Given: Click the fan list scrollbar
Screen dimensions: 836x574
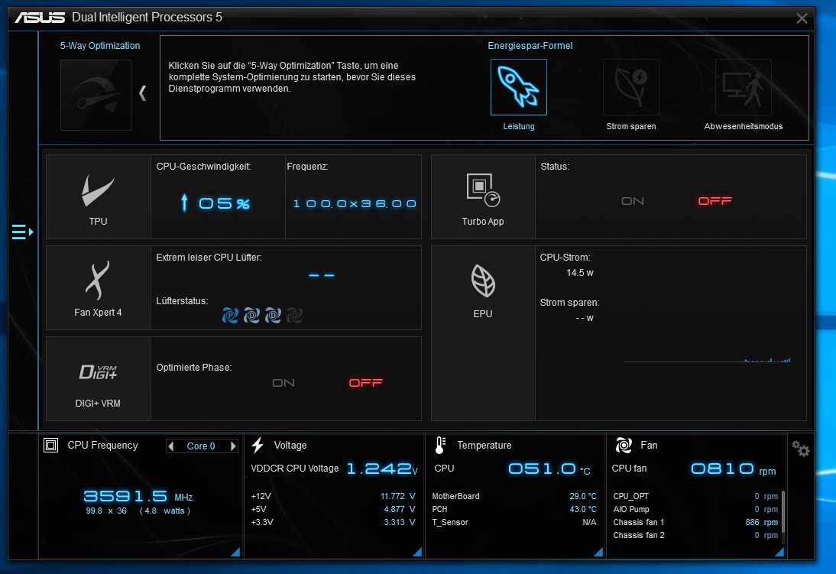Looking at the screenshot, I should 783,511.
